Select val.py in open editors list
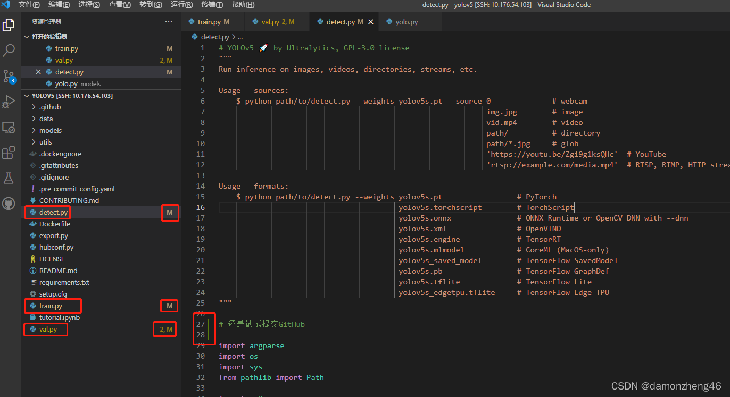Screen dimensions: 730x397 pos(101,60)
